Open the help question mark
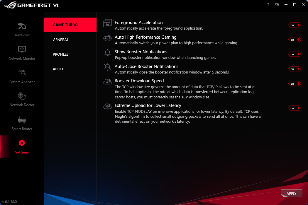 268,5
